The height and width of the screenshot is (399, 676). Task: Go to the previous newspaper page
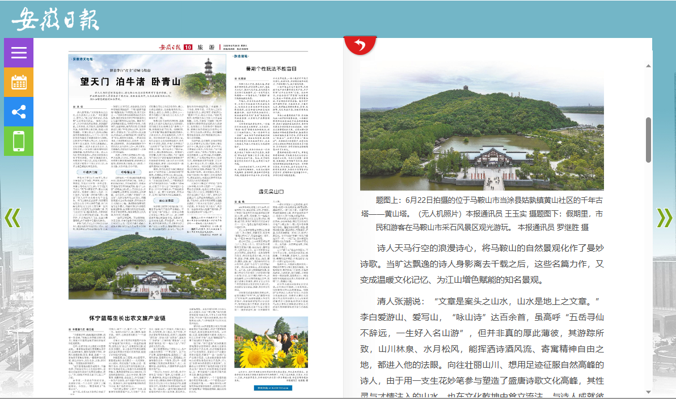click(12, 218)
